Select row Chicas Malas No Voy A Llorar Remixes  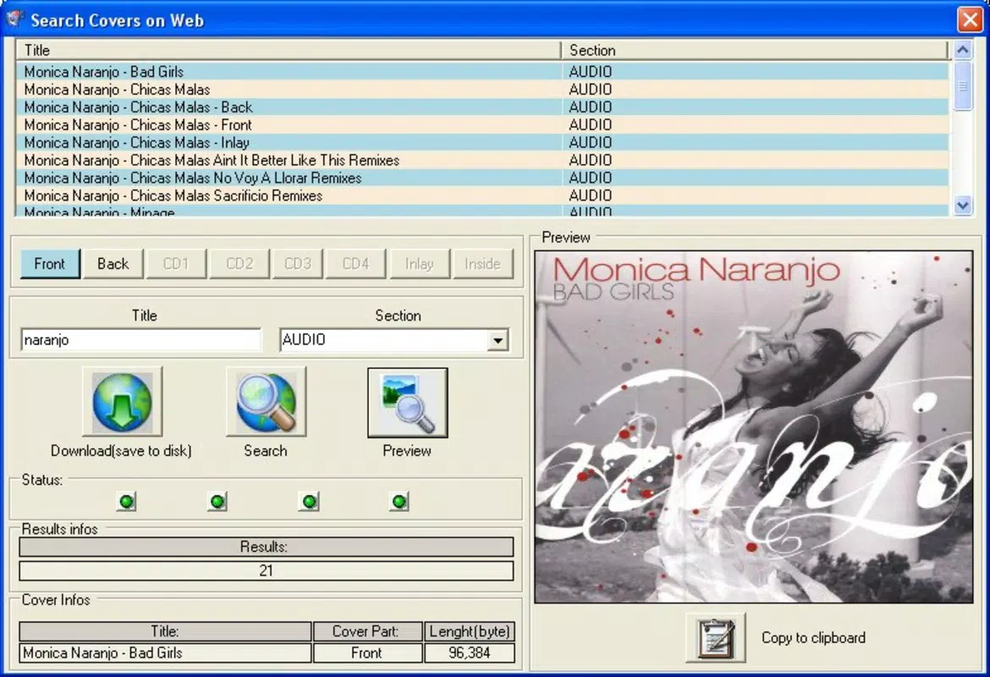pos(482,178)
